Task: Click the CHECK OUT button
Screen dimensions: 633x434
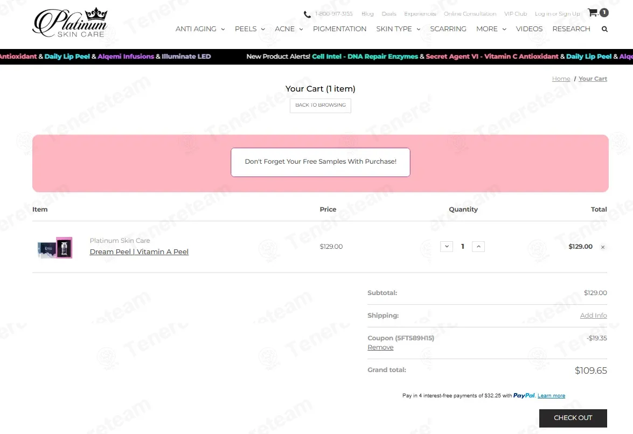Action: coord(573,418)
